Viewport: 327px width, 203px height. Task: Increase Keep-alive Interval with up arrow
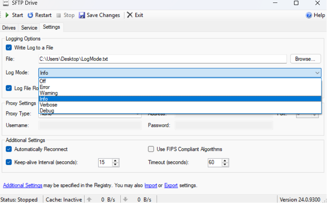click(x=115, y=160)
